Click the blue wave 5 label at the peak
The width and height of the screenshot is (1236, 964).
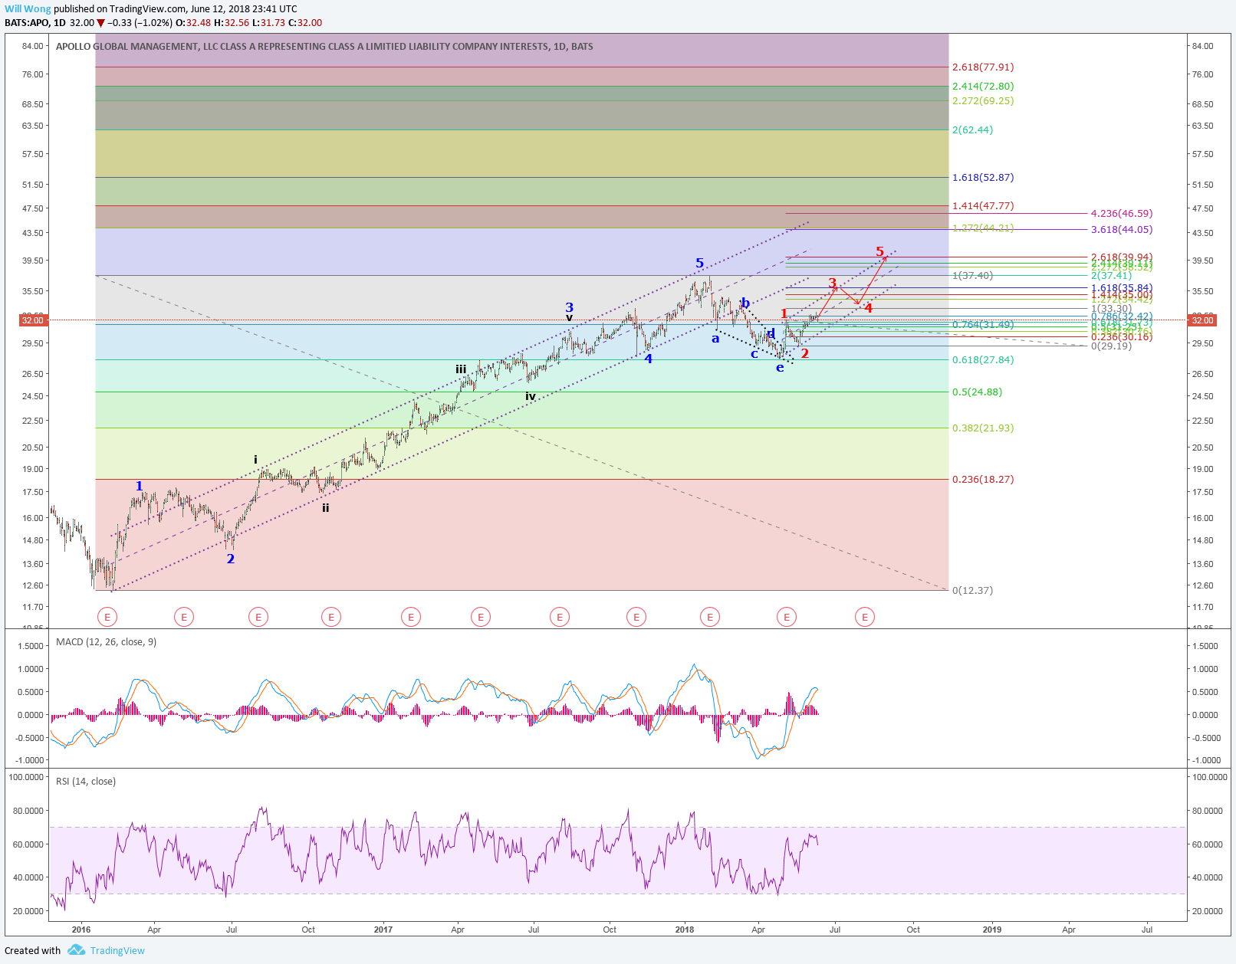click(x=699, y=263)
